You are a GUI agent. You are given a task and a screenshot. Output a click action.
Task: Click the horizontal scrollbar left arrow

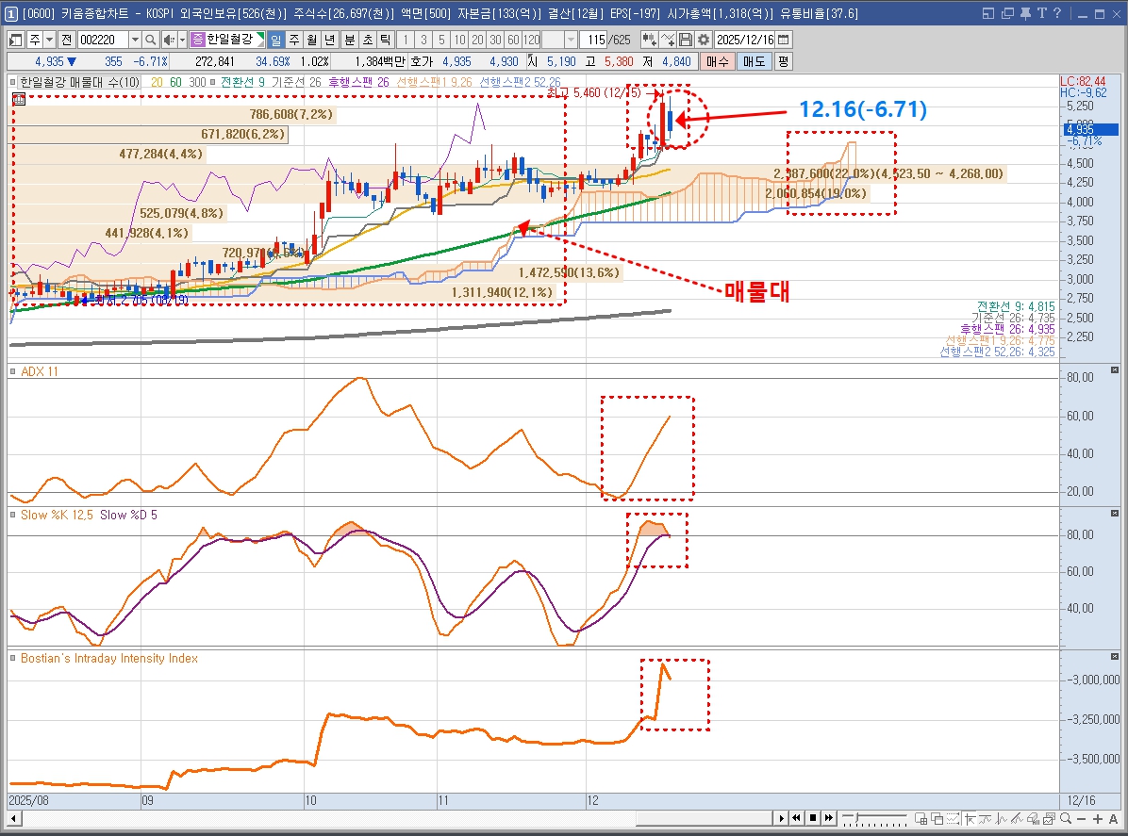tap(13, 818)
